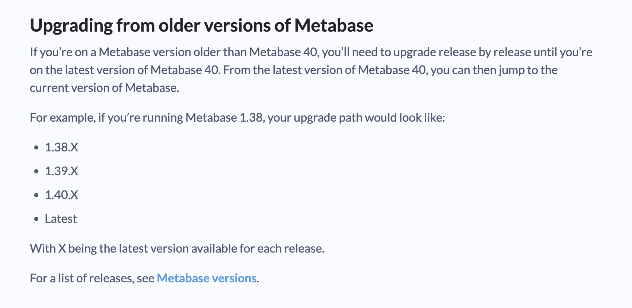The image size is (632, 308).
Task: Click the bullet point before 1.39.X
Action: click(36, 171)
